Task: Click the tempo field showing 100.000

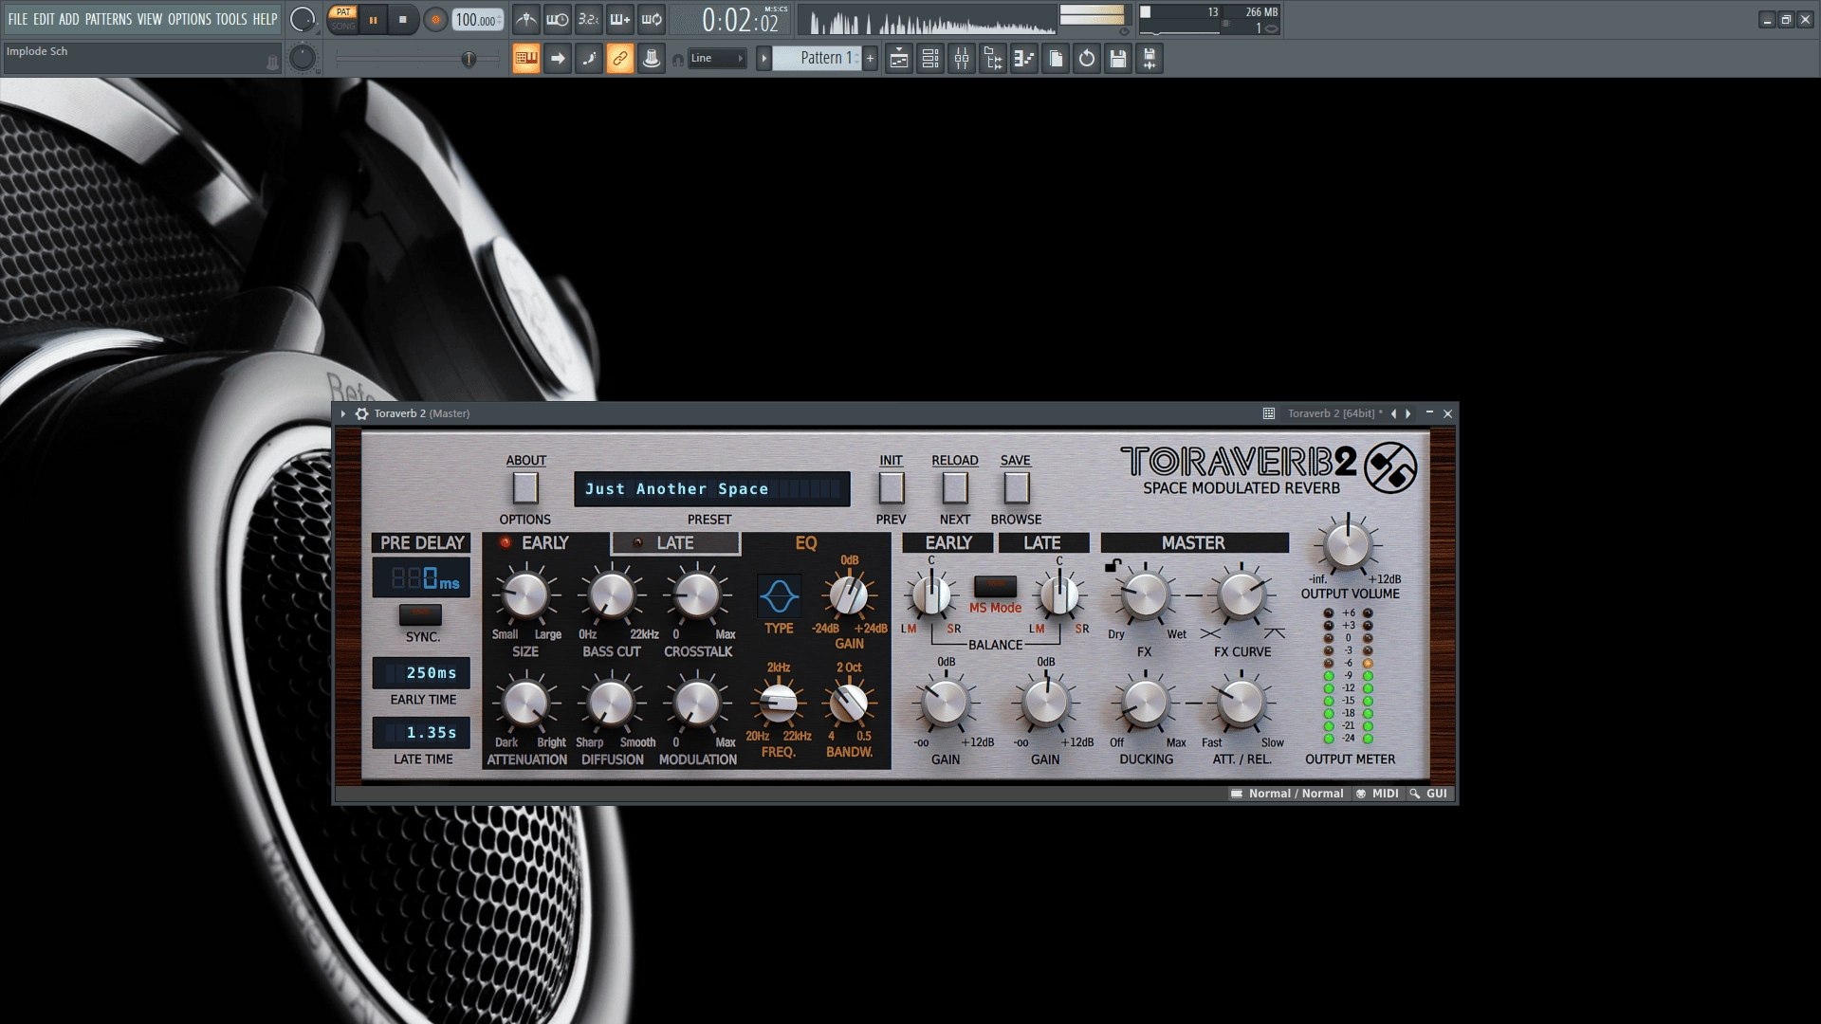Action: pos(478,20)
